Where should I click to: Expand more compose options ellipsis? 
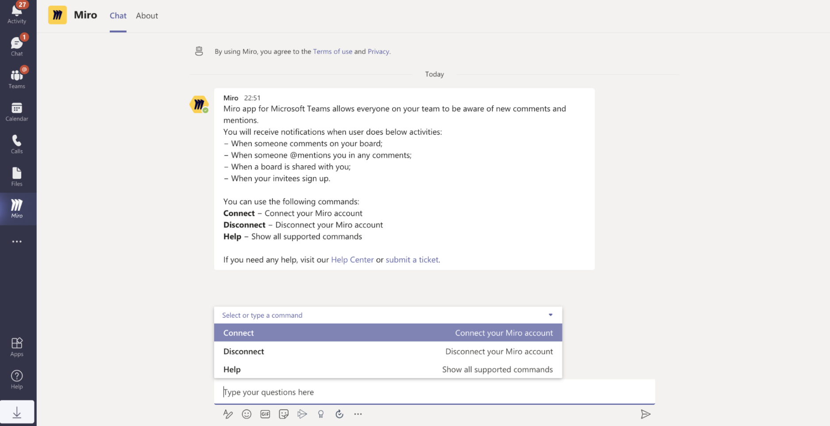click(x=358, y=414)
